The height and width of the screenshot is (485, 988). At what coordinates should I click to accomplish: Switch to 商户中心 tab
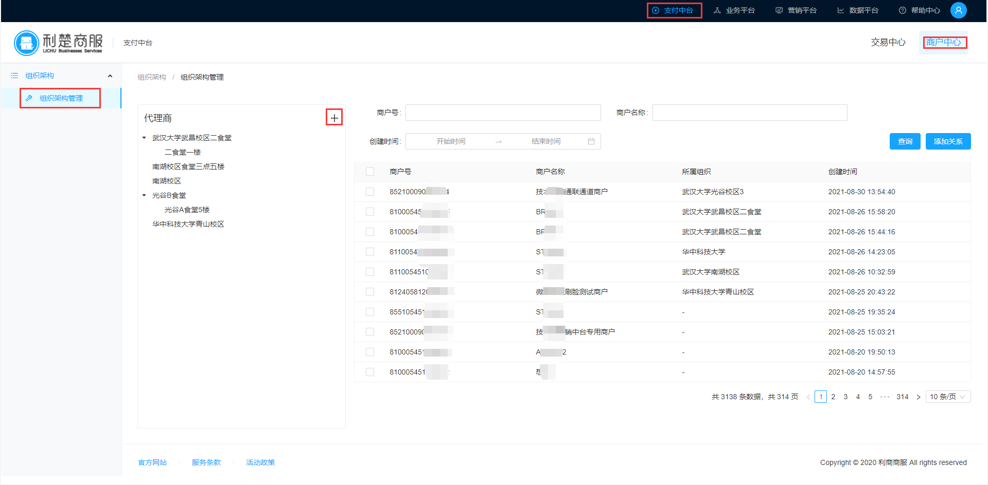point(944,42)
